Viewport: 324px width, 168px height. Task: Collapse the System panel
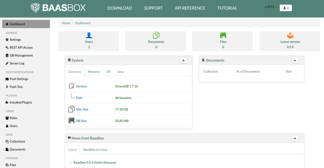[x=183, y=60]
